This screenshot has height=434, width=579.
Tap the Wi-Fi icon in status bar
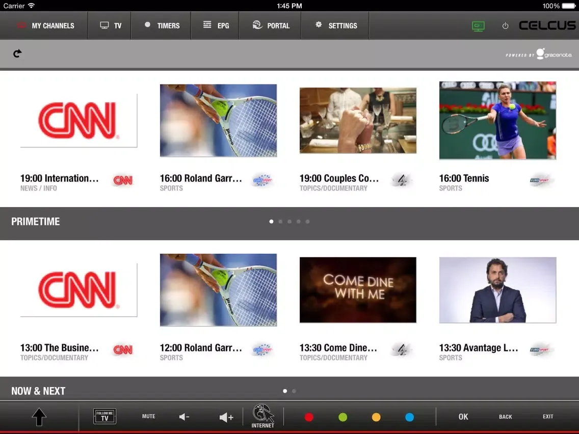pyautogui.click(x=32, y=6)
